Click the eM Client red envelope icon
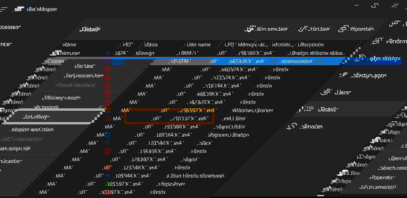 coord(107,119)
